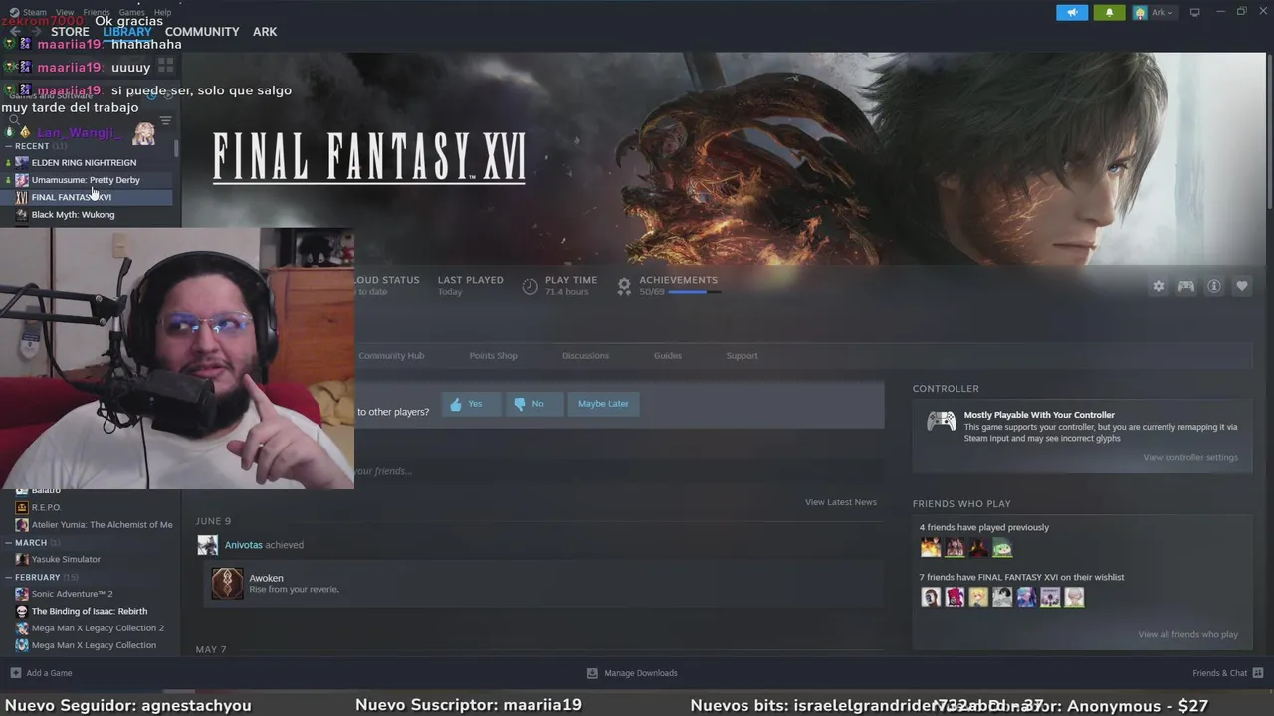The image size is (1274, 716).
Task: Click the Binding of Isaac game icon
Action: click(x=22, y=611)
